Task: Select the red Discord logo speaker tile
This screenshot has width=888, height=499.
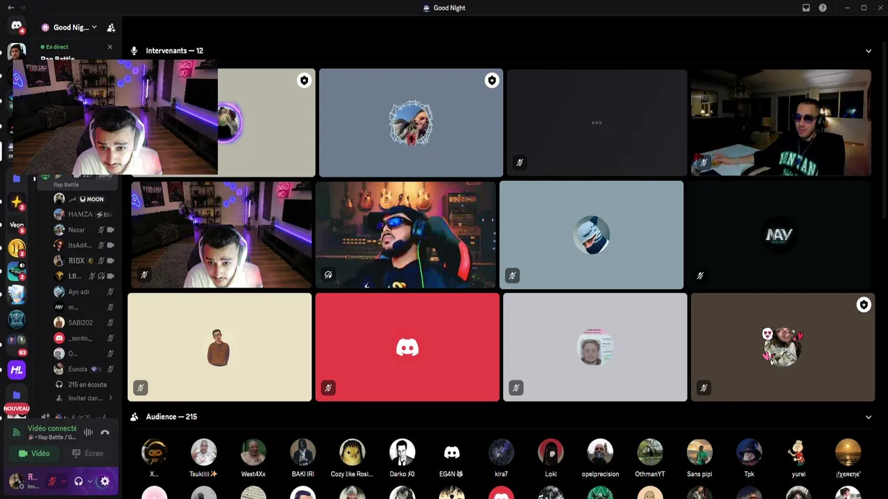Action: (x=407, y=347)
